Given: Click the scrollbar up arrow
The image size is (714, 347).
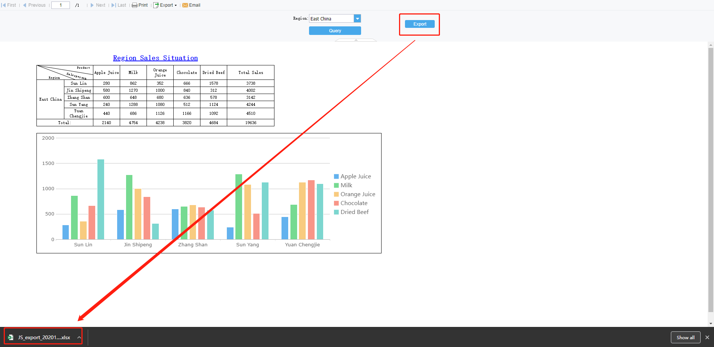Looking at the screenshot, I should pyautogui.click(x=711, y=45).
